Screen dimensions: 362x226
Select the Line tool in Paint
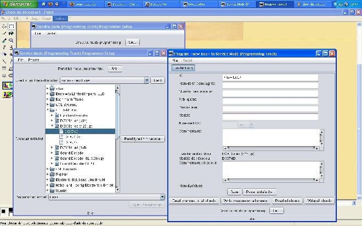[4, 61]
